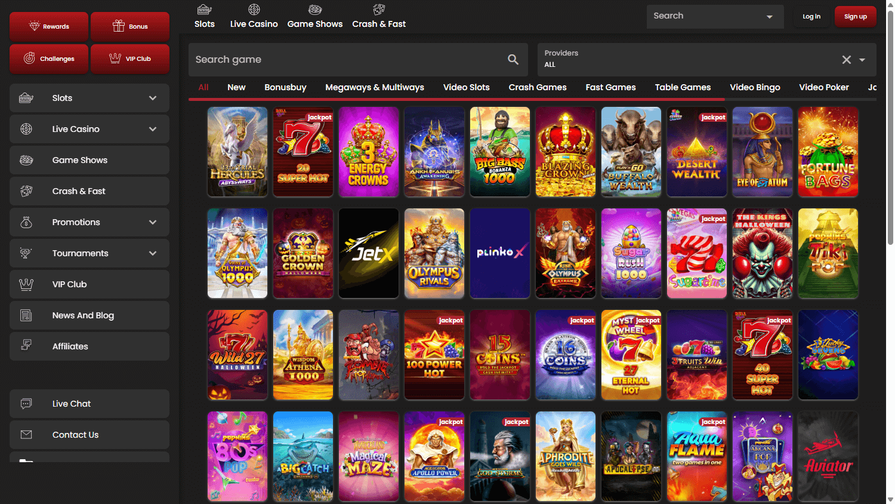Open the Challenges rewards panel

click(x=48, y=59)
